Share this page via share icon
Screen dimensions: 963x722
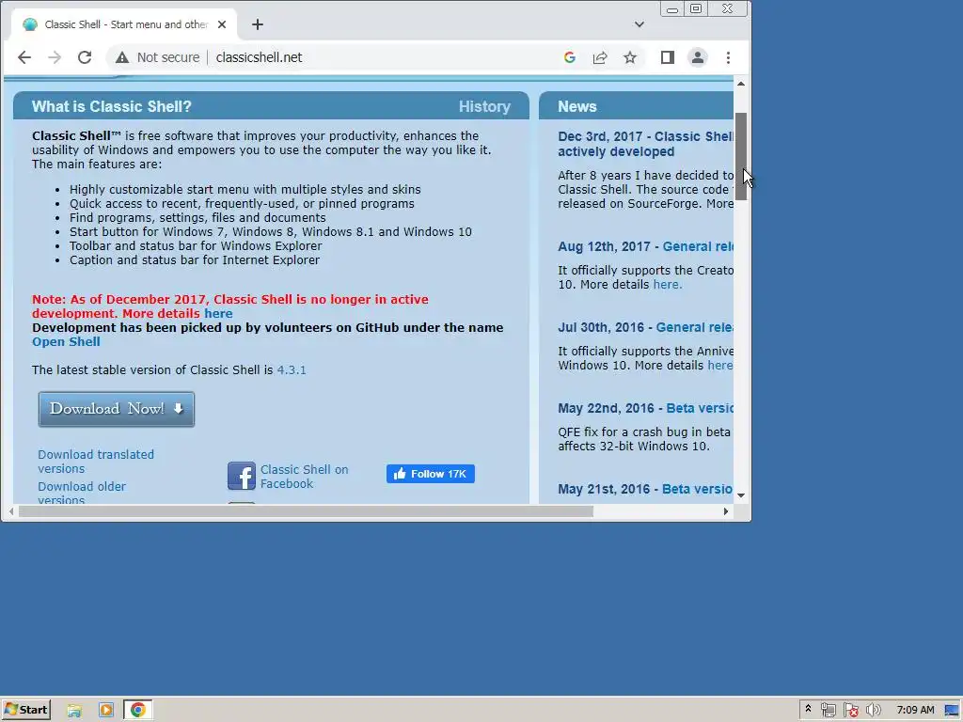click(x=599, y=57)
